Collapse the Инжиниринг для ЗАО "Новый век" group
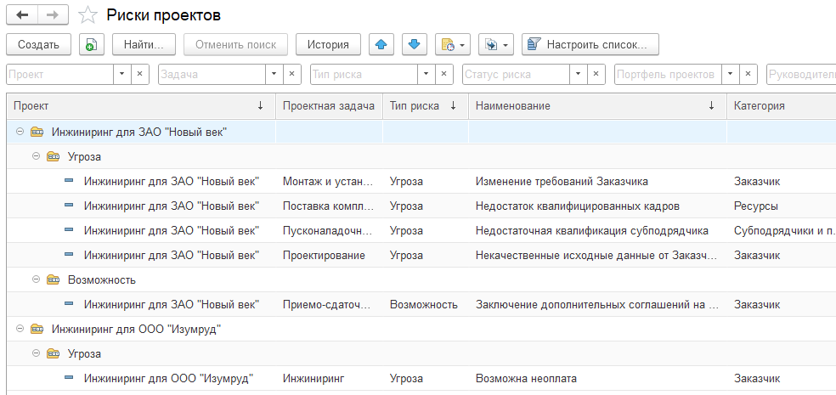 pos(20,132)
